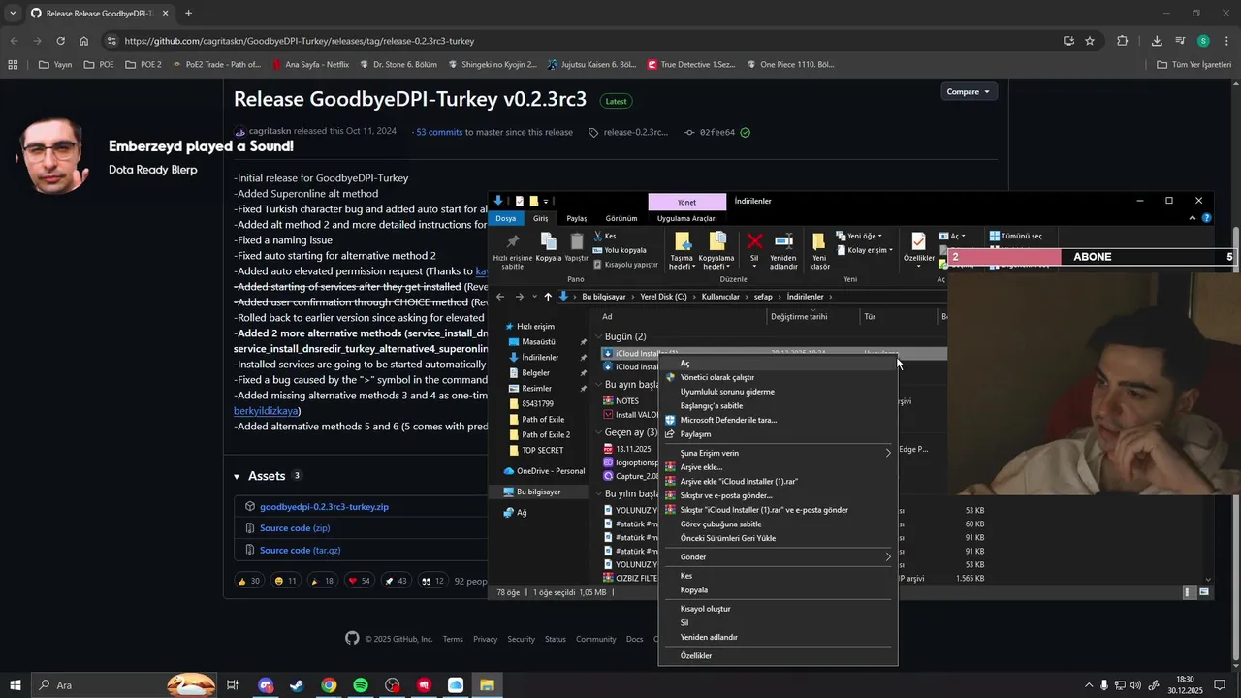
Task: Click the Yeni klasör icon
Action: 819,241
